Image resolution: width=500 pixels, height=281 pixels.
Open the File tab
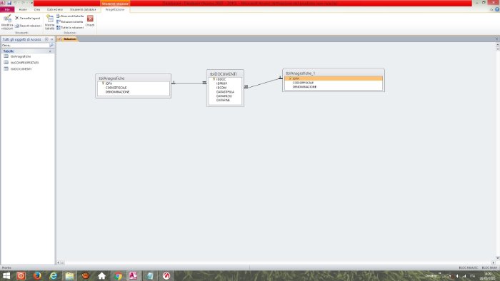[7, 9]
